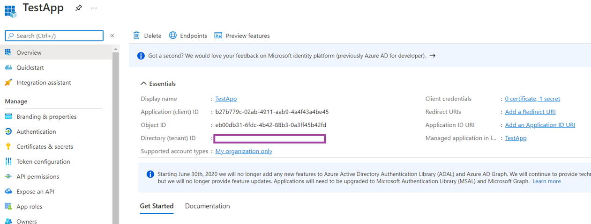Click the Expose an API cloud icon
This screenshot has width=591, height=224.
pyautogui.click(x=8, y=191)
